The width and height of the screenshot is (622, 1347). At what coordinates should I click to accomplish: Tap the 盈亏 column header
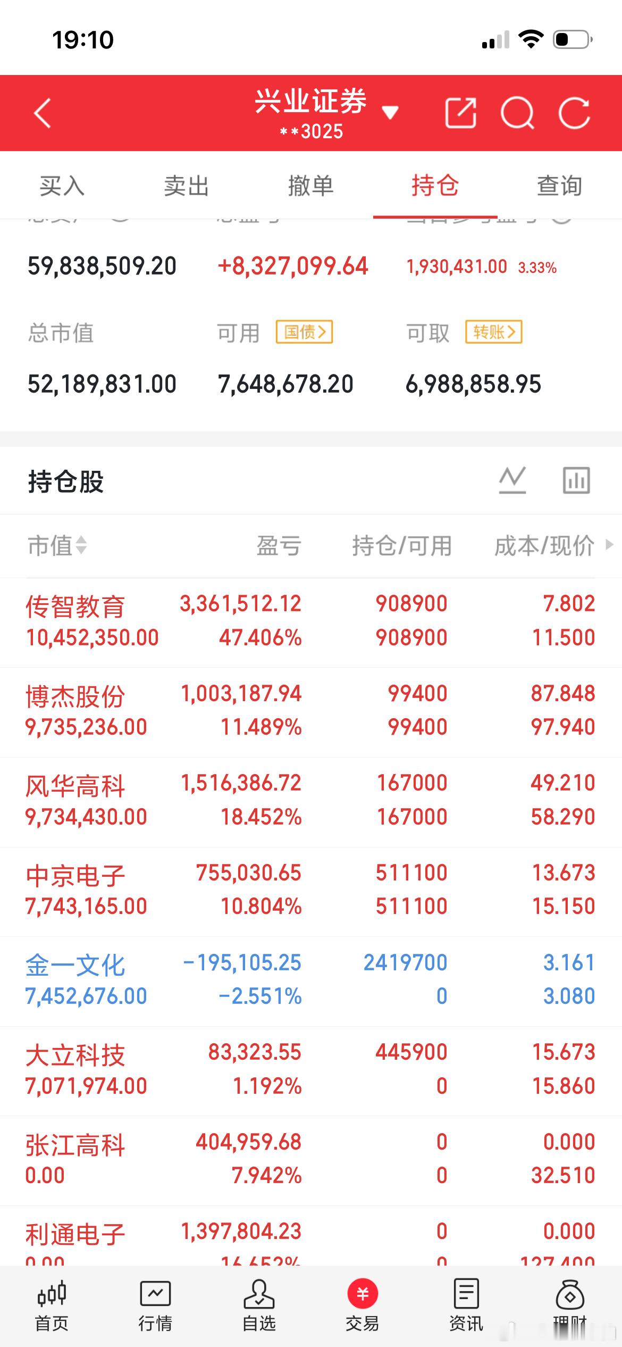click(x=279, y=545)
